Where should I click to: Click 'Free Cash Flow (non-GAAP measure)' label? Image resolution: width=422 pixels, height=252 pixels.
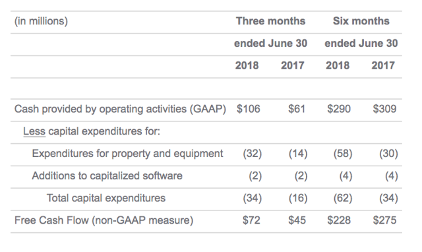pos(104,220)
